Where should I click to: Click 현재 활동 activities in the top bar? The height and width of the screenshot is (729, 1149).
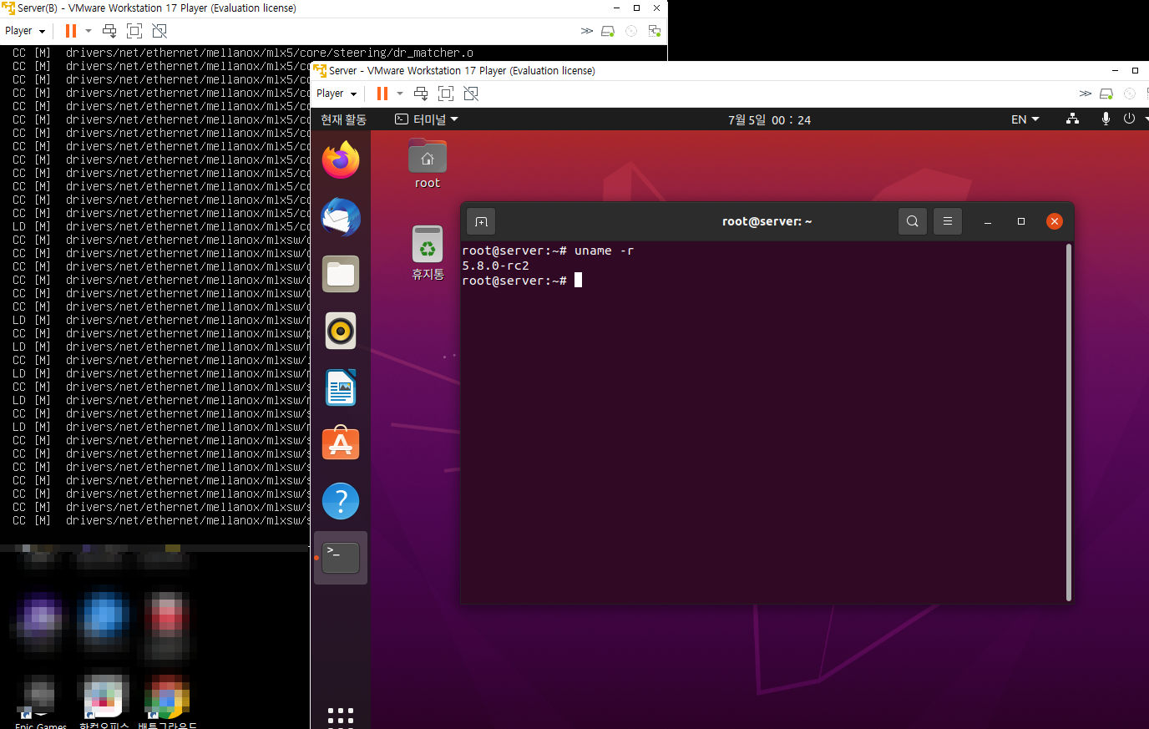click(343, 119)
